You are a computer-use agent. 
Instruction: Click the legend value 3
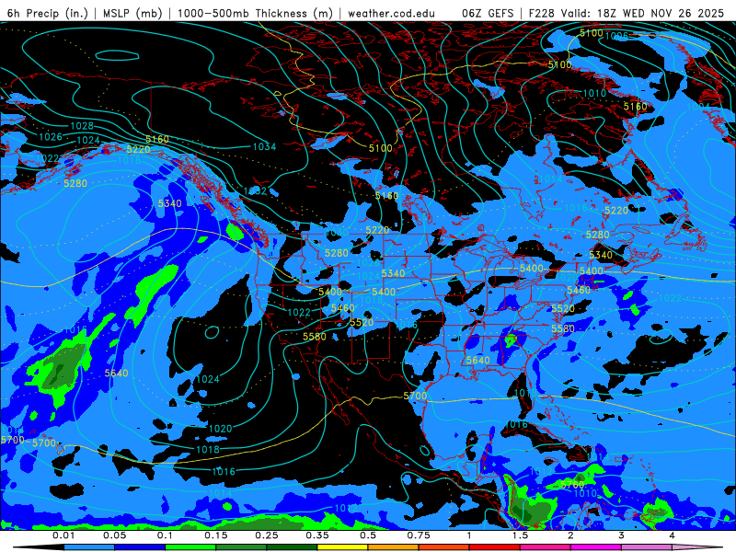(x=621, y=535)
